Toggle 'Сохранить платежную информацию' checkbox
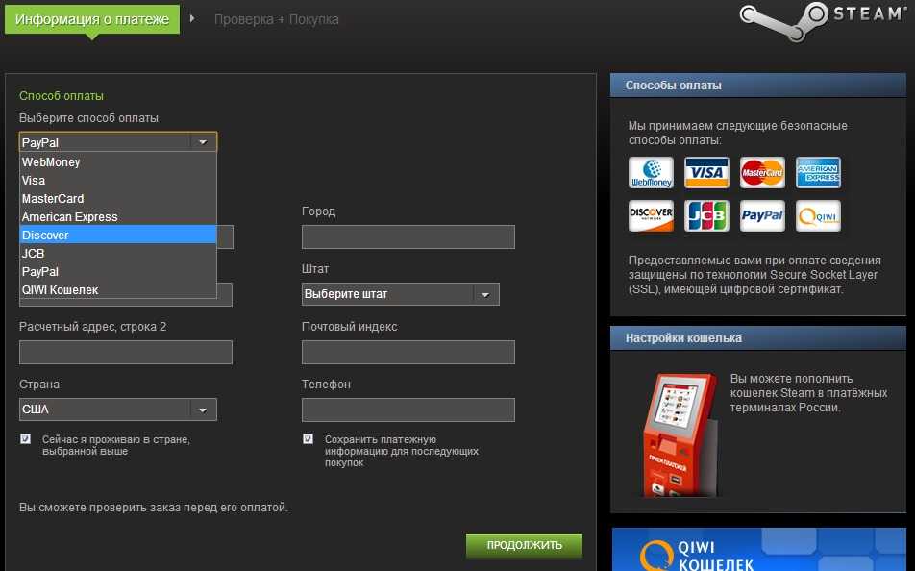Viewport: 915px width, 571px height. (309, 438)
